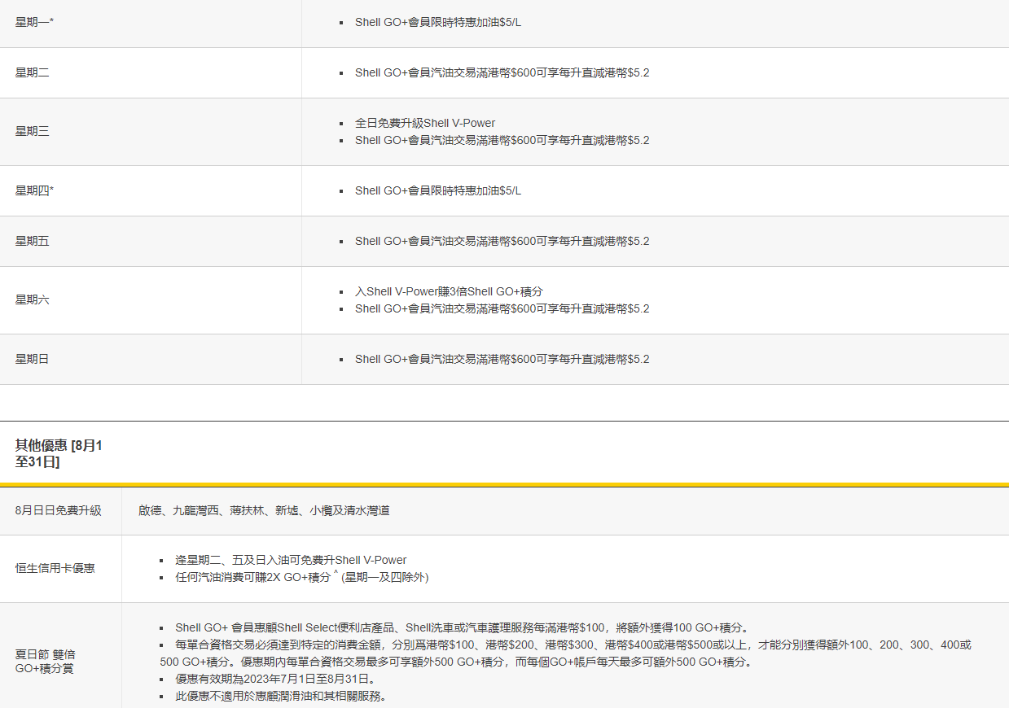Screen dimensions: 1009x708
Task: Select 全日免費升級Shell V-Power bullet on Wednesday
Action: [x=424, y=123]
